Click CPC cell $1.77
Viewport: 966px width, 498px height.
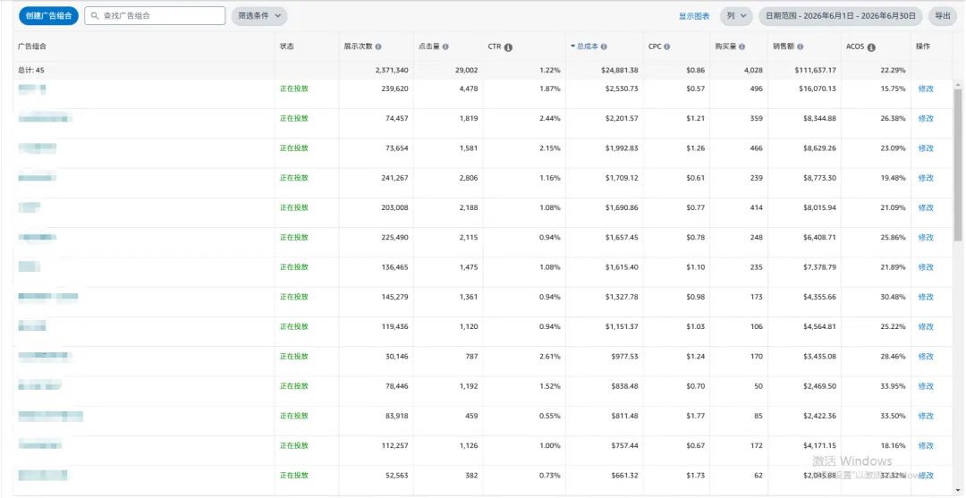696,416
